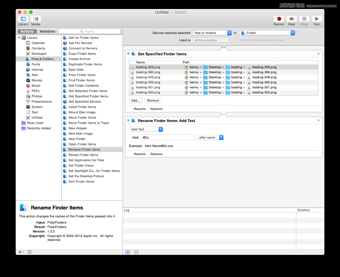Click the Record workflow button

(279, 19)
